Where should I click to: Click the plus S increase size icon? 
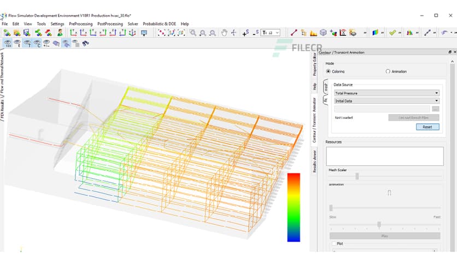point(245,33)
